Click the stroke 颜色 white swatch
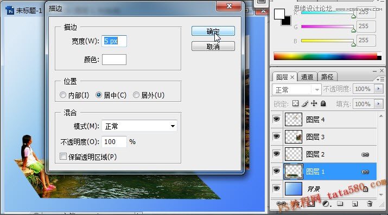Image resolution: width=388 pixels, height=215 pixels. 114,60
